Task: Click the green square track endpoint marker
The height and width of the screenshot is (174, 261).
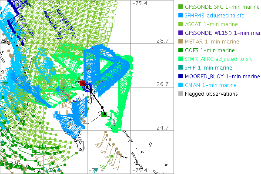Action: pos(104,114)
